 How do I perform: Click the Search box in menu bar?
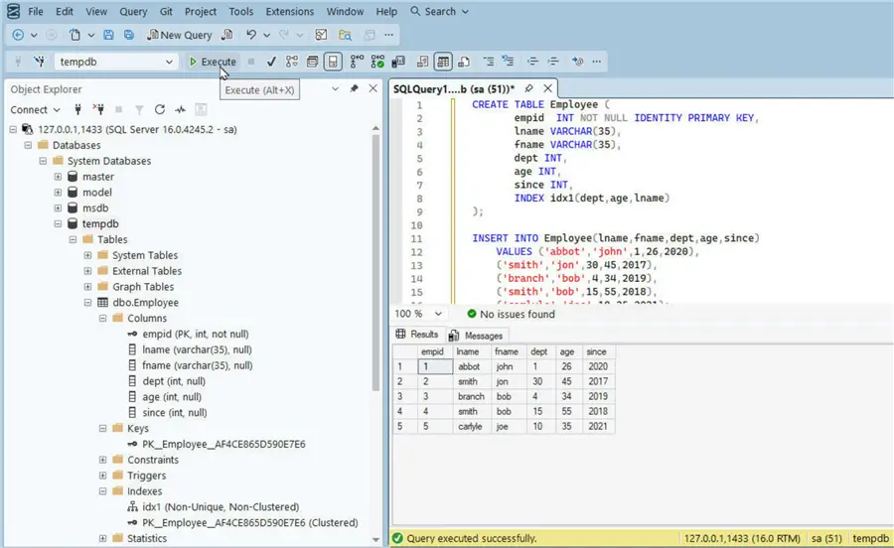click(439, 11)
